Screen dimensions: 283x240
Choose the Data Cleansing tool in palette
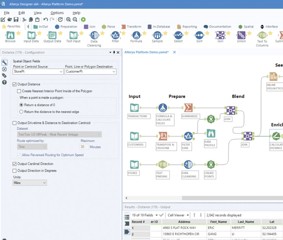click(94, 35)
